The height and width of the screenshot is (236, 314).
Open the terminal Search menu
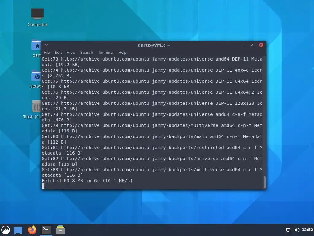click(86, 52)
